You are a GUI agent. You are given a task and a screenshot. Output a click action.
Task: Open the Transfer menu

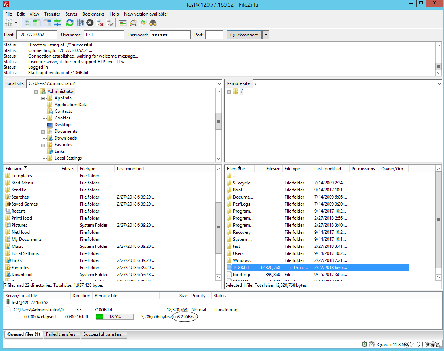pos(52,14)
